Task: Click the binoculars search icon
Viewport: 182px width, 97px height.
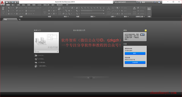Action: click(x=137, y=2)
